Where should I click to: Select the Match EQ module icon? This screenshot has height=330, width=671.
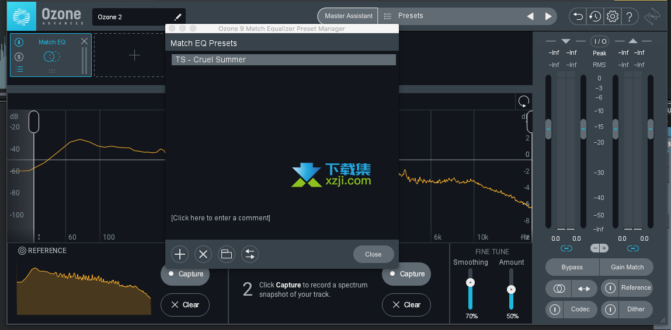point(52,56)
